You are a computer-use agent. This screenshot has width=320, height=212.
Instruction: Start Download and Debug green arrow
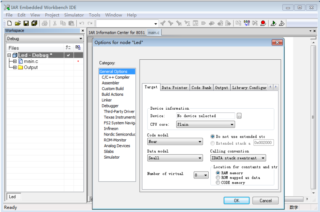pyautogui.click(x=273, y=23)
